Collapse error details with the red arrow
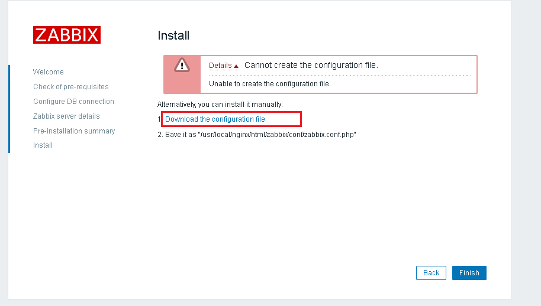541x306 pixels. [236, 66]
